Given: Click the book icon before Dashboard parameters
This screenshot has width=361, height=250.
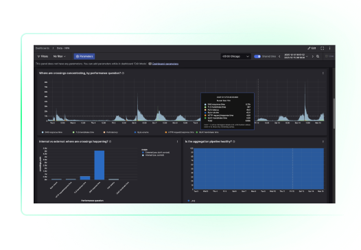Looking at the screenshot, I should point(150,64).
